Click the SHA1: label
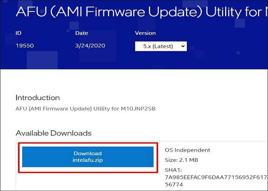 point(173,170)
